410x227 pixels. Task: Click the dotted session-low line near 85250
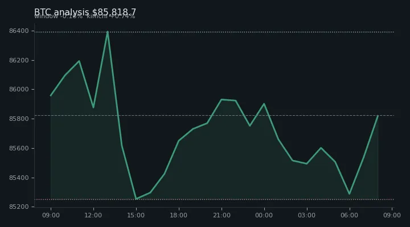[x=215, y=199]
